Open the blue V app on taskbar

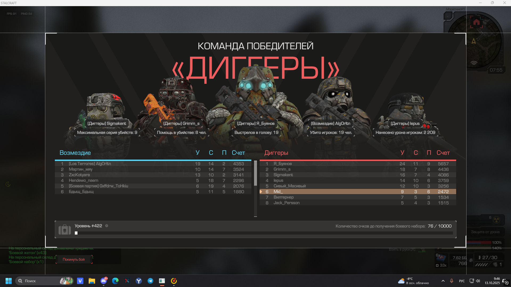click(x=80, y=281)
